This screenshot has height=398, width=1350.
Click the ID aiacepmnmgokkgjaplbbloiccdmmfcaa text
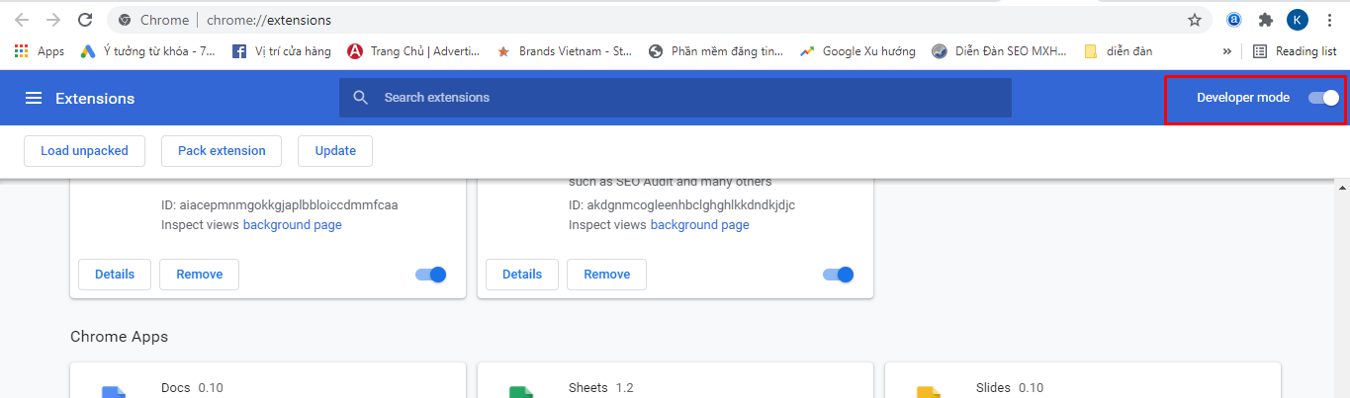280,205
